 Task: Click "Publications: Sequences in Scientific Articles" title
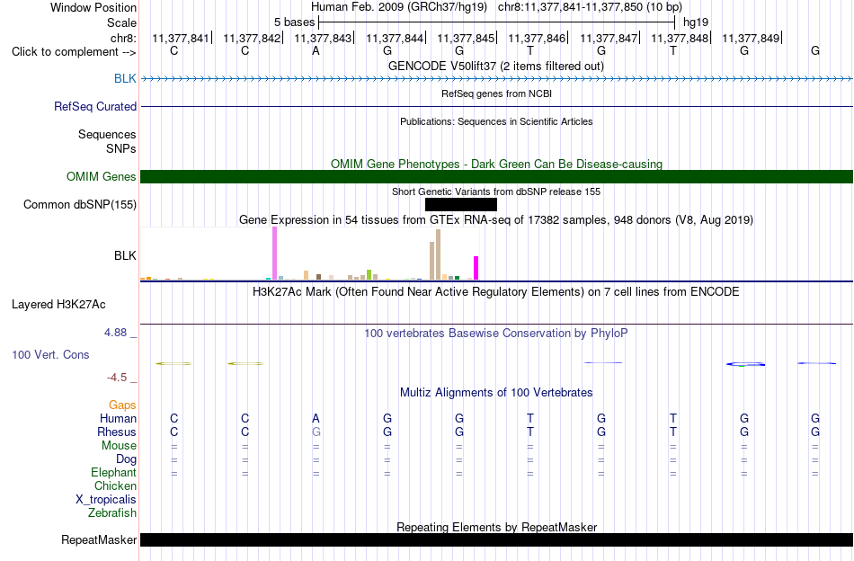coord(496,121)
